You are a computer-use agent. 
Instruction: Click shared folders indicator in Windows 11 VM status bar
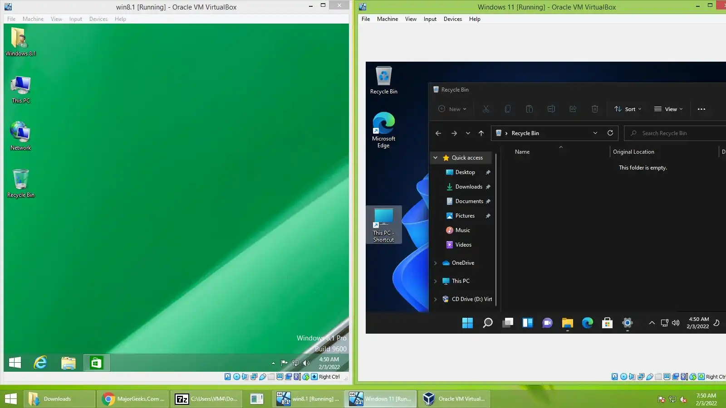click(x=658, y=377)
